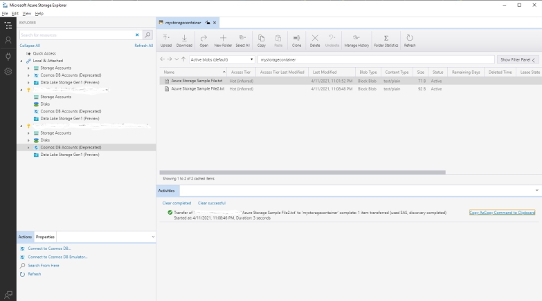Click the Paste toolbar button
This screenshot has width=542, height=301.
278,41
